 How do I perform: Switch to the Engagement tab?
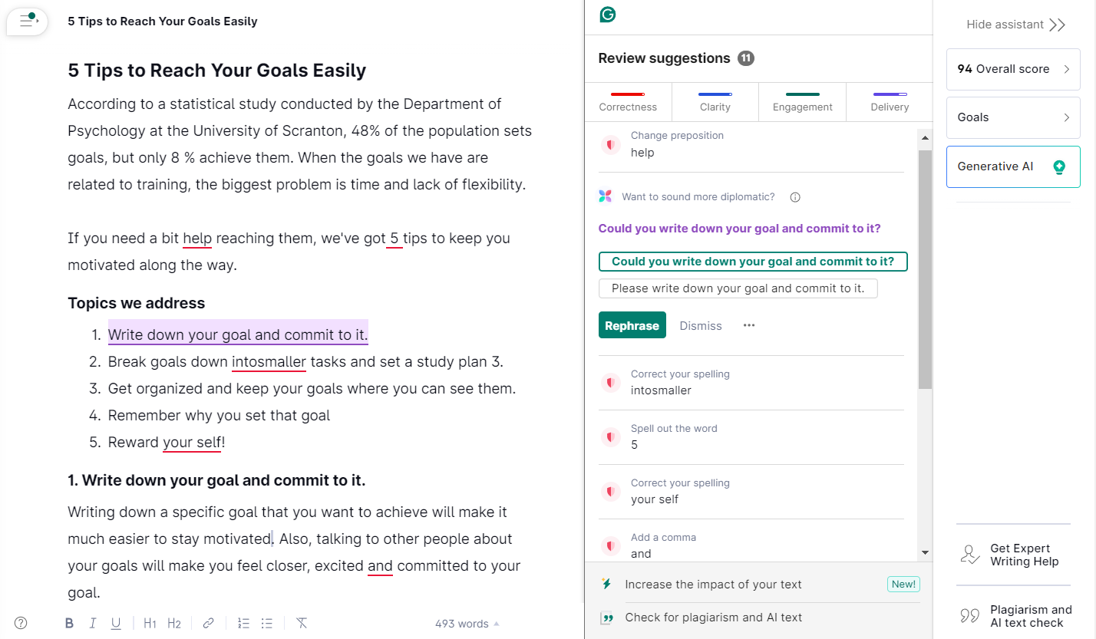pos(802,102)
